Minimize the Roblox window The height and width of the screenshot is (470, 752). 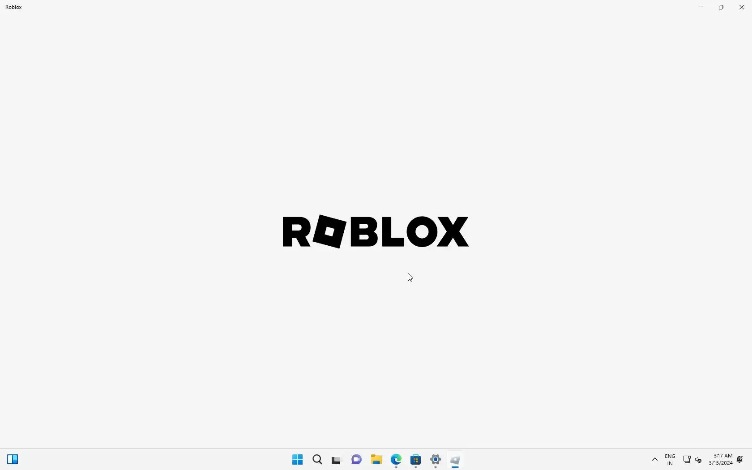coord(701,7)
